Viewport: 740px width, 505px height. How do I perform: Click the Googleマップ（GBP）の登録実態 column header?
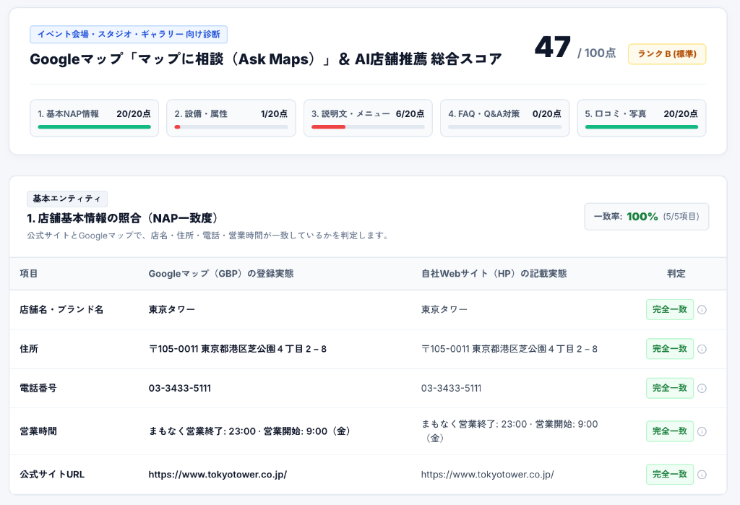point(221,274)
